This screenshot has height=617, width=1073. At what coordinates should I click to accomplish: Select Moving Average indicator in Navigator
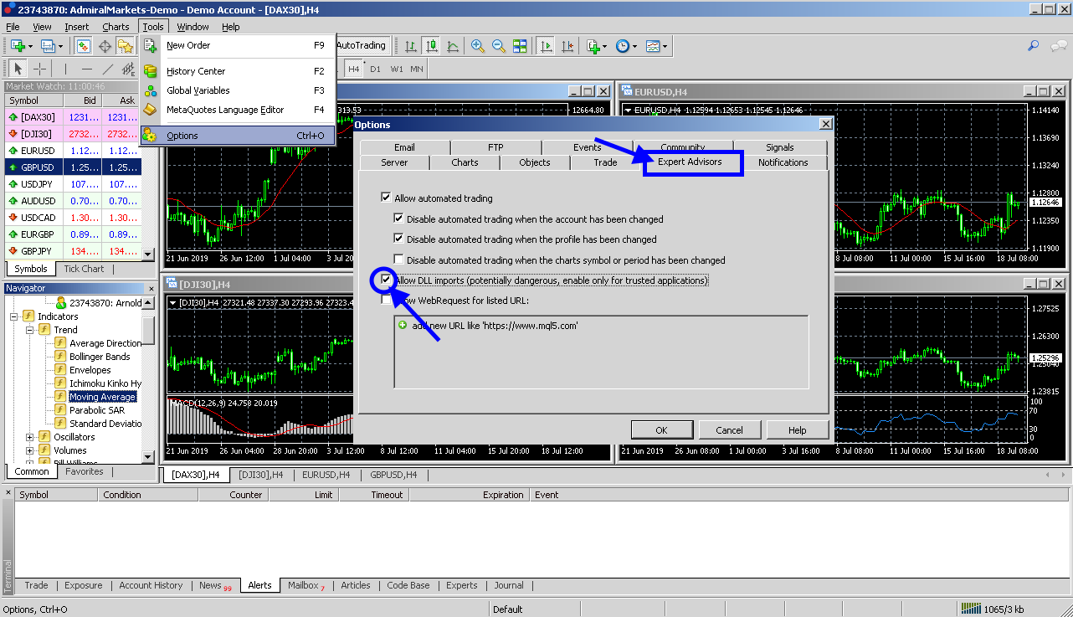(102, 397)
